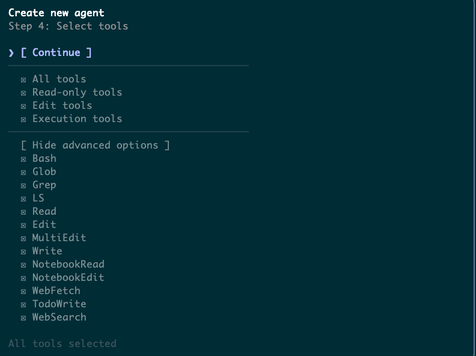
Task: Disable the NotebookRead tool
Action: [x=23, y=265]
